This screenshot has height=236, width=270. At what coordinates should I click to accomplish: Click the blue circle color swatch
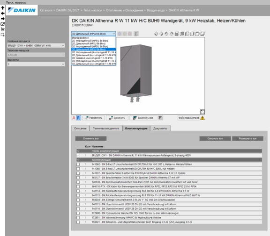click(120, 34)
